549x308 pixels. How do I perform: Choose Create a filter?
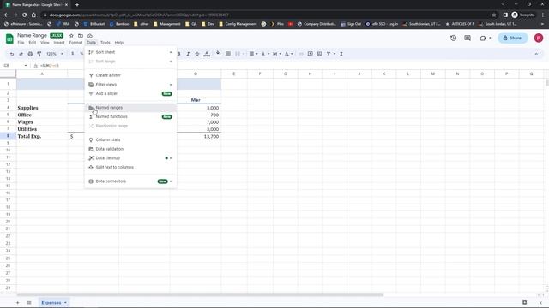[130, 75]
